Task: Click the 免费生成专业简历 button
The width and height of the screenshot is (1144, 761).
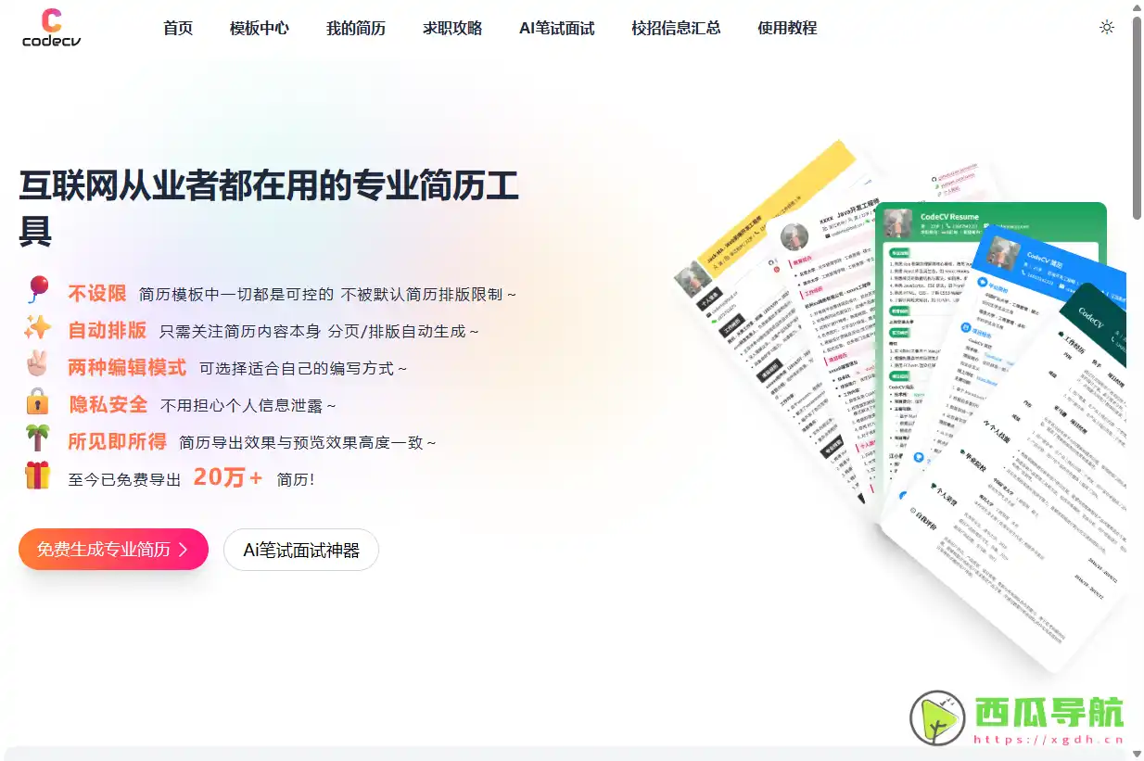Action: (x=113, y=549)
